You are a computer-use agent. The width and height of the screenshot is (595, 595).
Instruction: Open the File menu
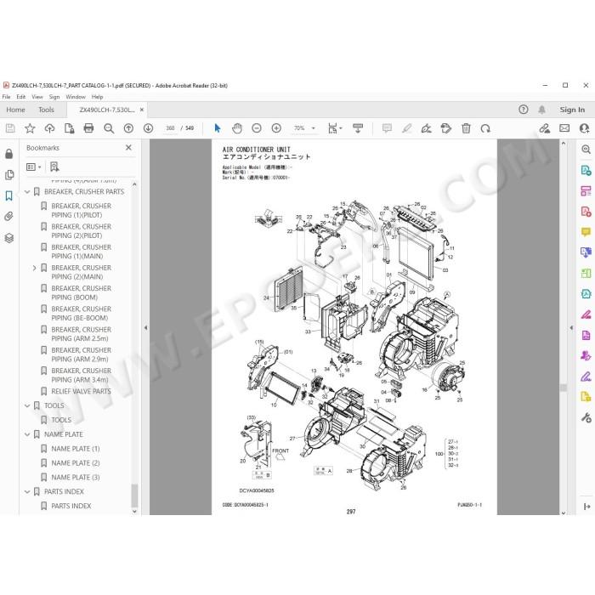7,97
